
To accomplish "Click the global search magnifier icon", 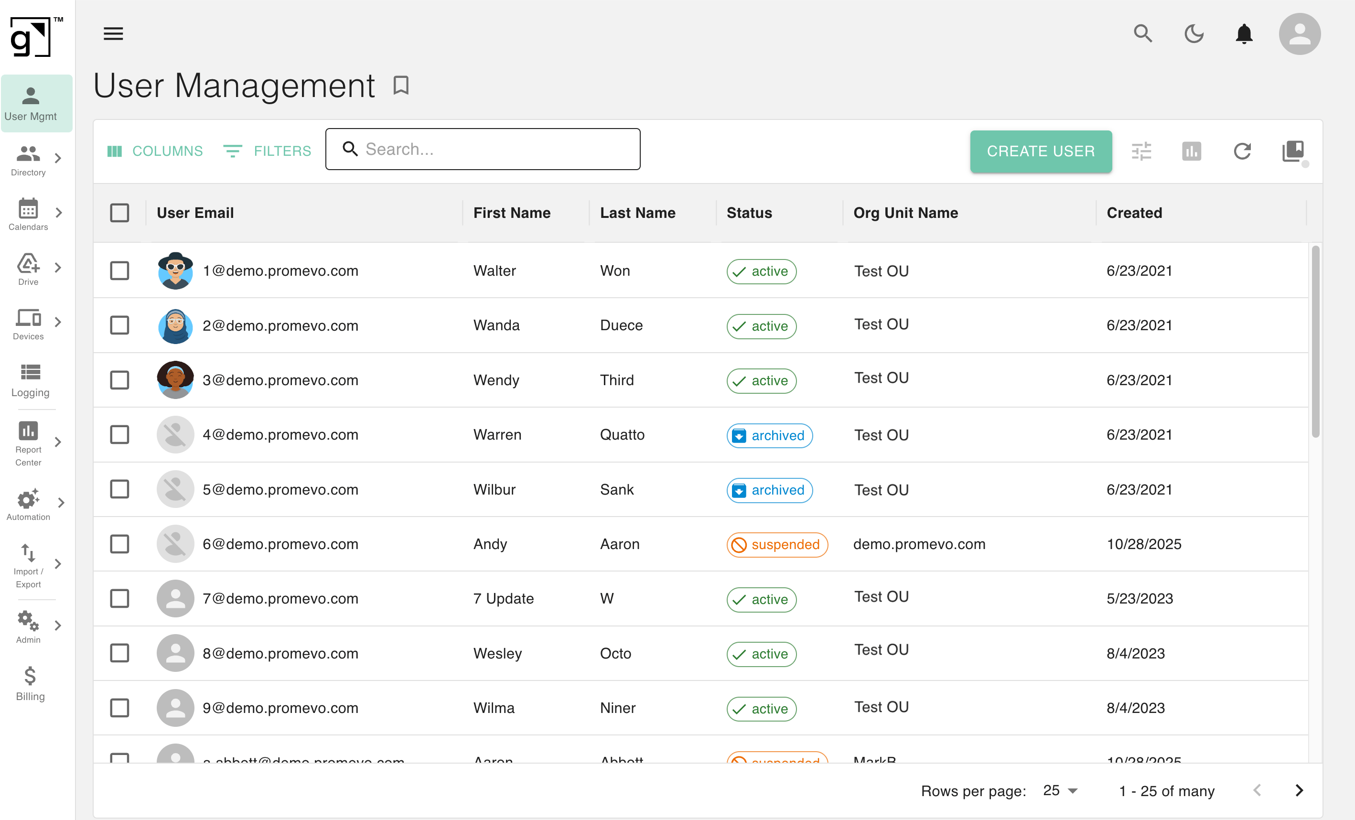I will tap(1143, 33).
